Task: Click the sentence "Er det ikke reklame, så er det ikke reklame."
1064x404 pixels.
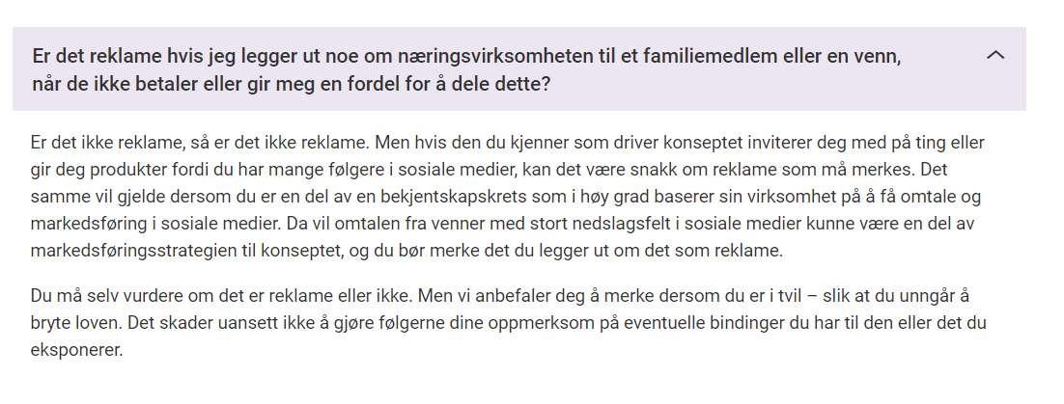Action: pos(201,143)
